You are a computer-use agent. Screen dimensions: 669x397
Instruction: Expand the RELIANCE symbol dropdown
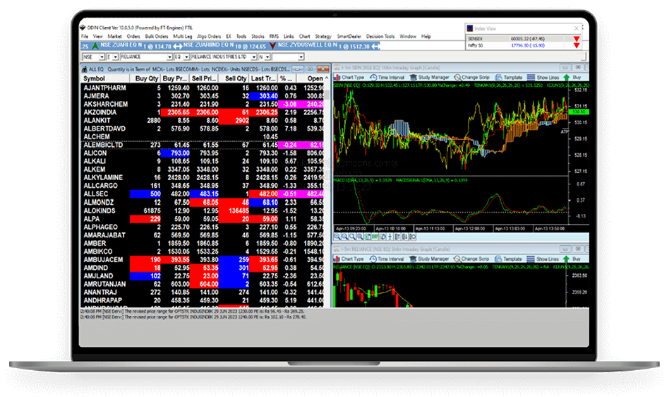[x=169, y=57]
